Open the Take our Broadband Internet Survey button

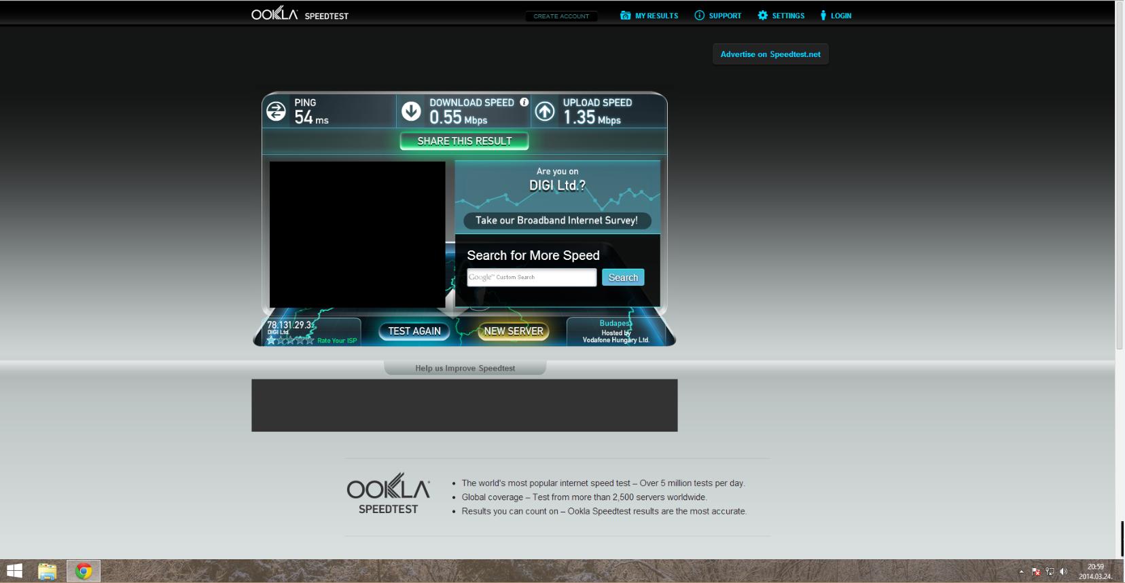pos(557,221)
